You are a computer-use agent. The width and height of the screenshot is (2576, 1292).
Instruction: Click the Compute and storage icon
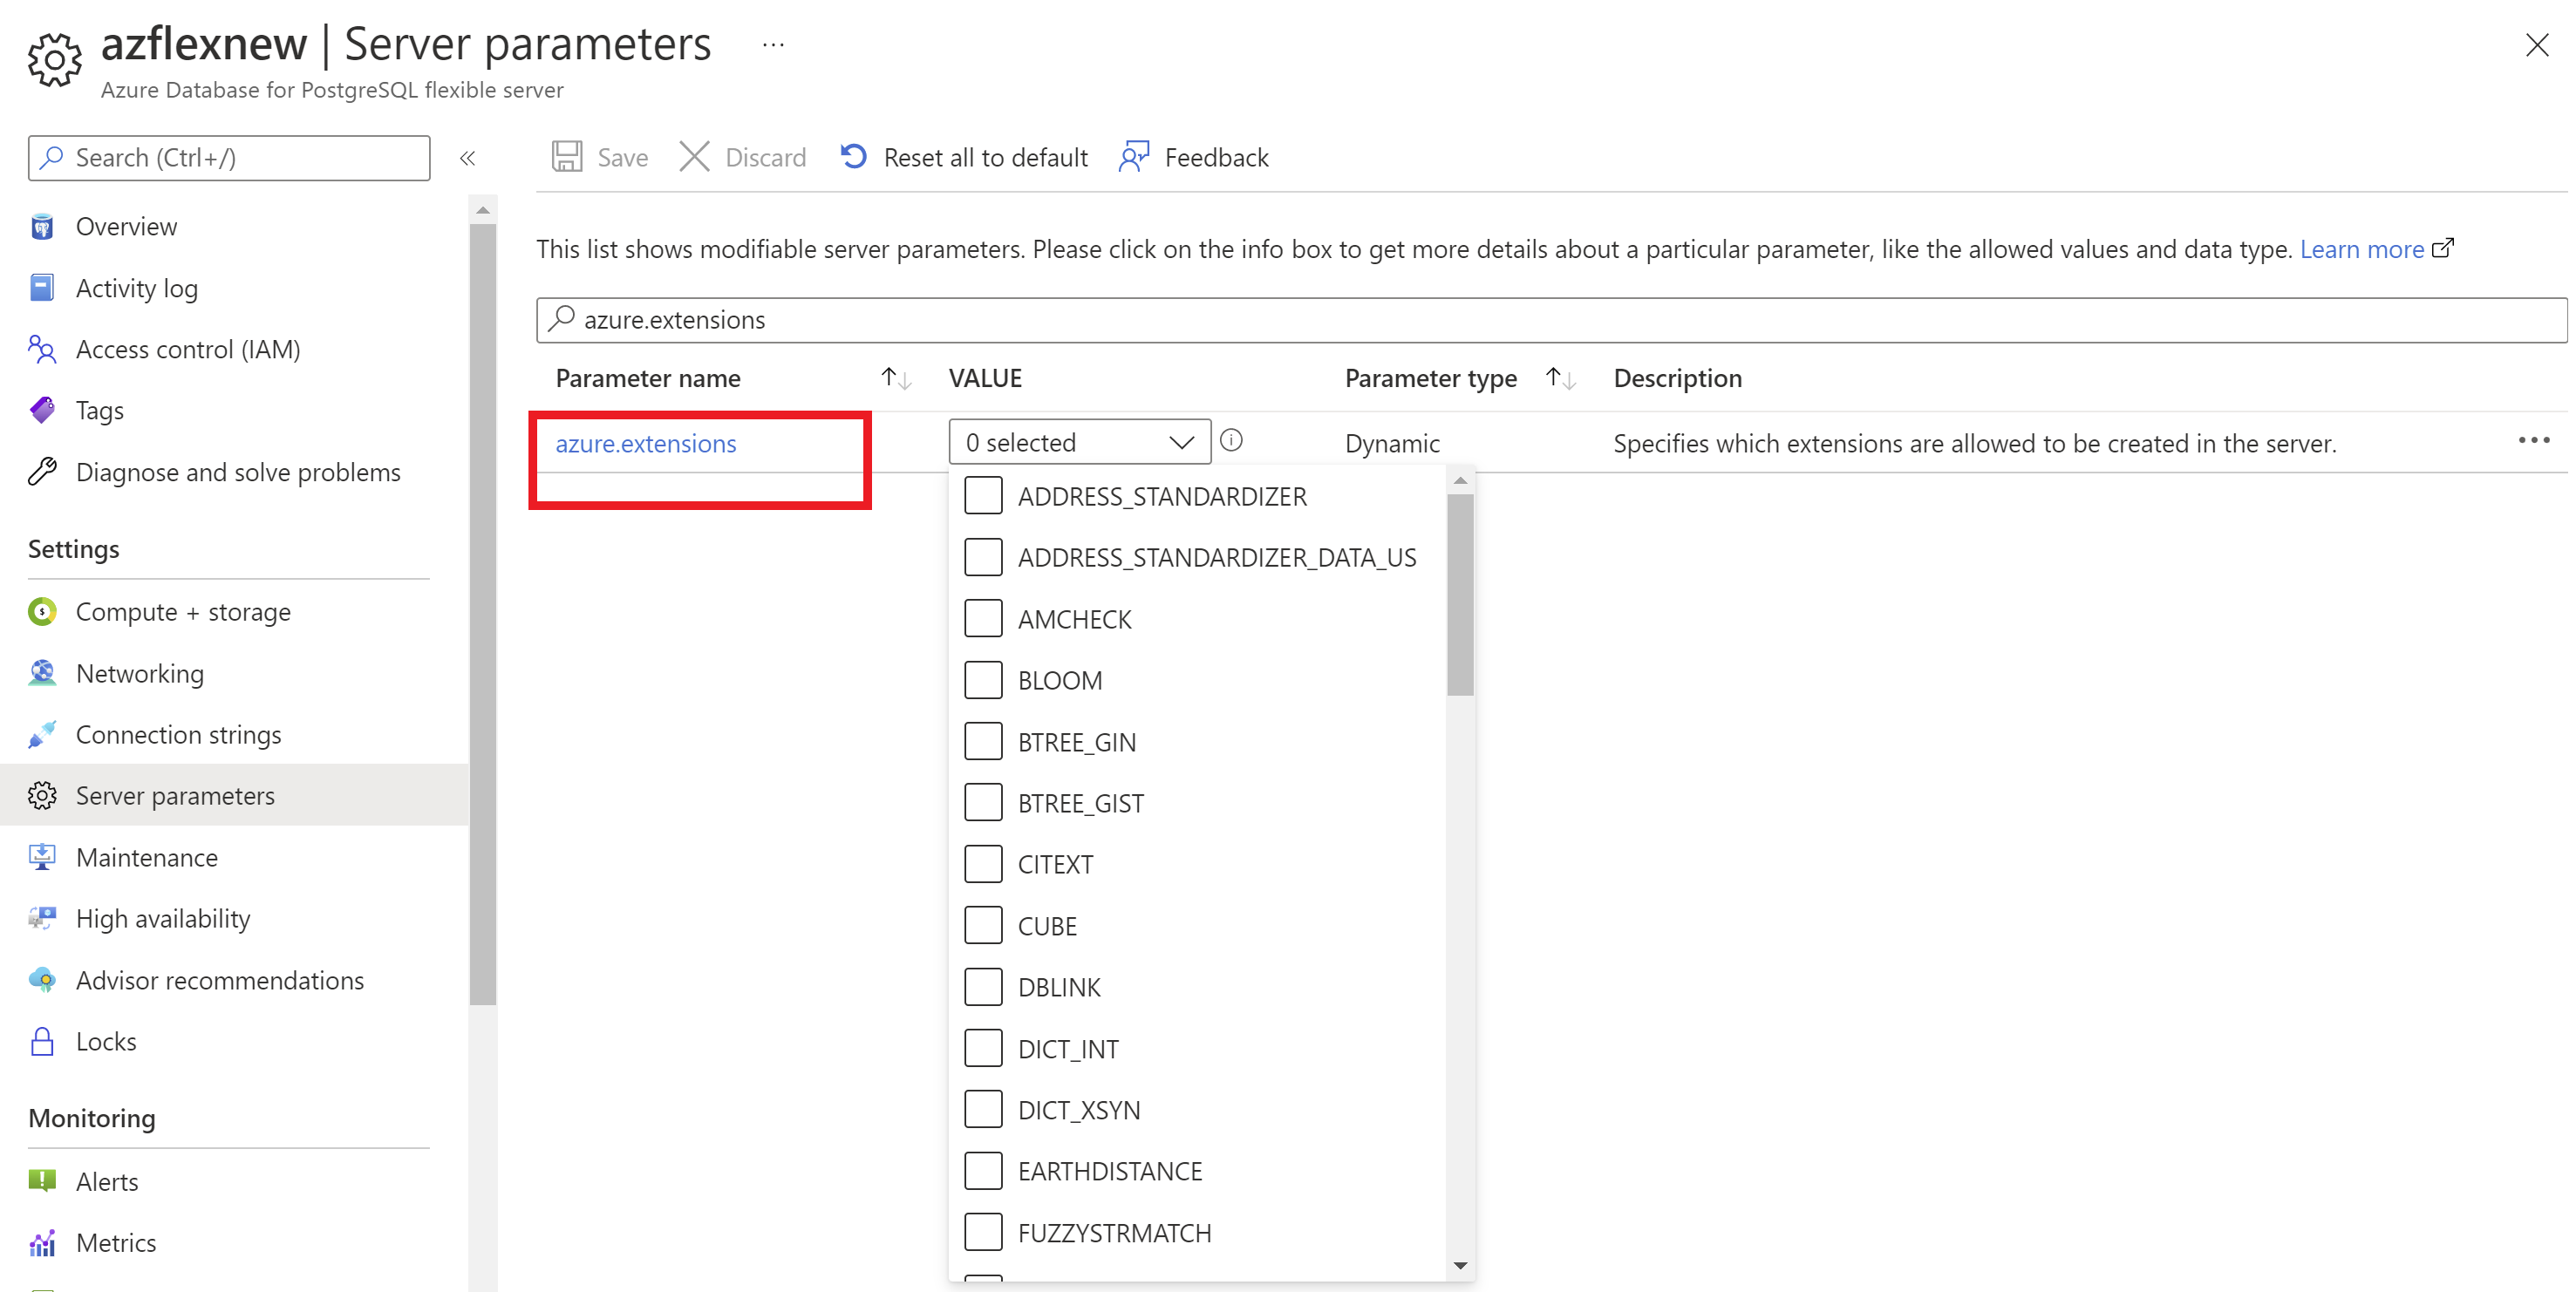click(44, 609)
